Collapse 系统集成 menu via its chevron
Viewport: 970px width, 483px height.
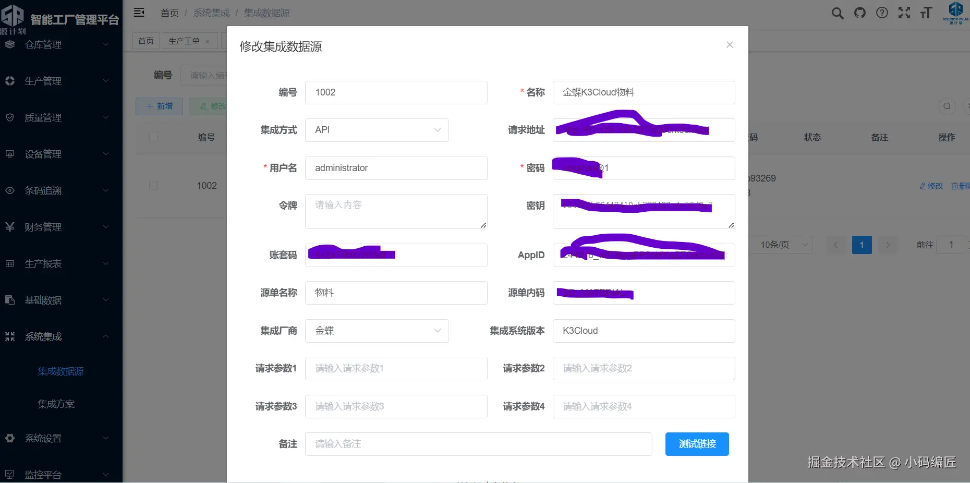point(106,336)
